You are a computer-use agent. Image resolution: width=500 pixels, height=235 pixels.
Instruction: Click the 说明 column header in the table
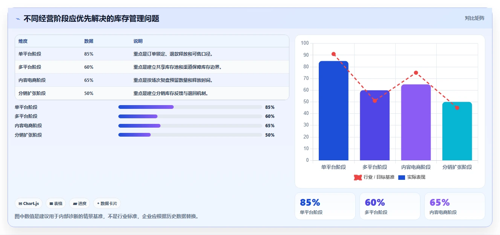138,41
